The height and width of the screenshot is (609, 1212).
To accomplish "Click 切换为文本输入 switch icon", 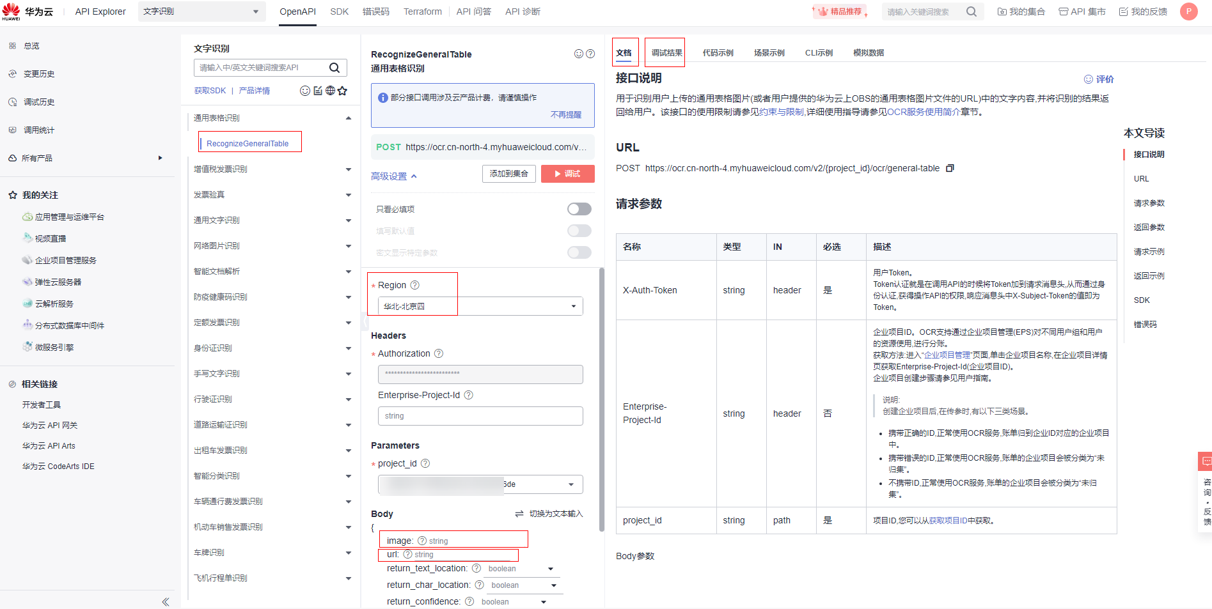I will click(519, 514).
